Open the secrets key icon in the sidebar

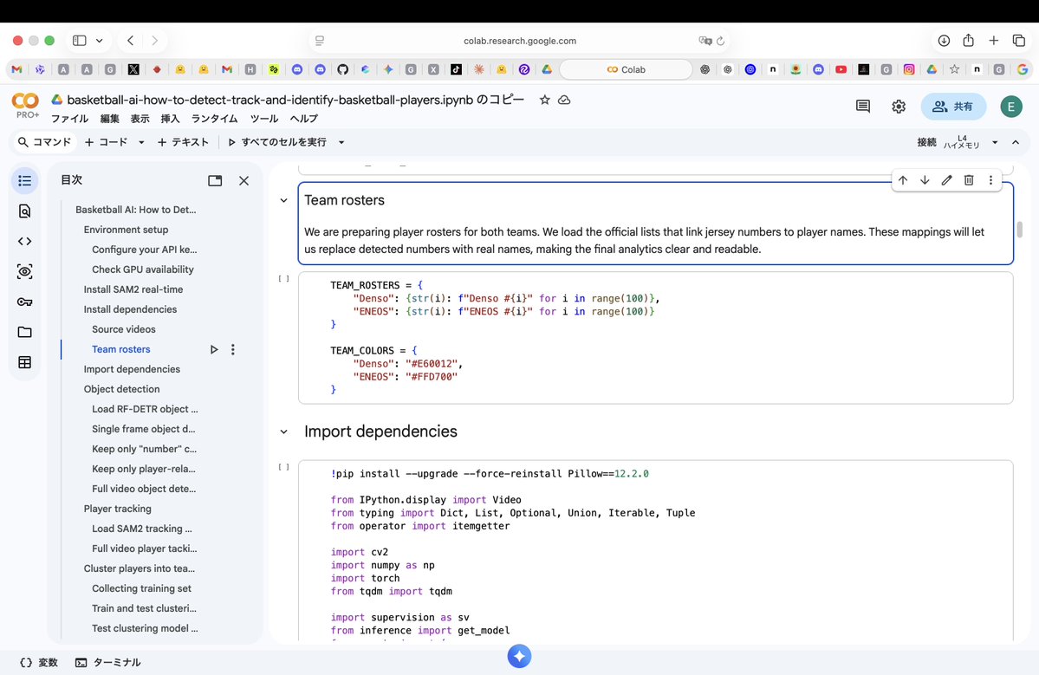pyautogui.click(x=24, y=302)
